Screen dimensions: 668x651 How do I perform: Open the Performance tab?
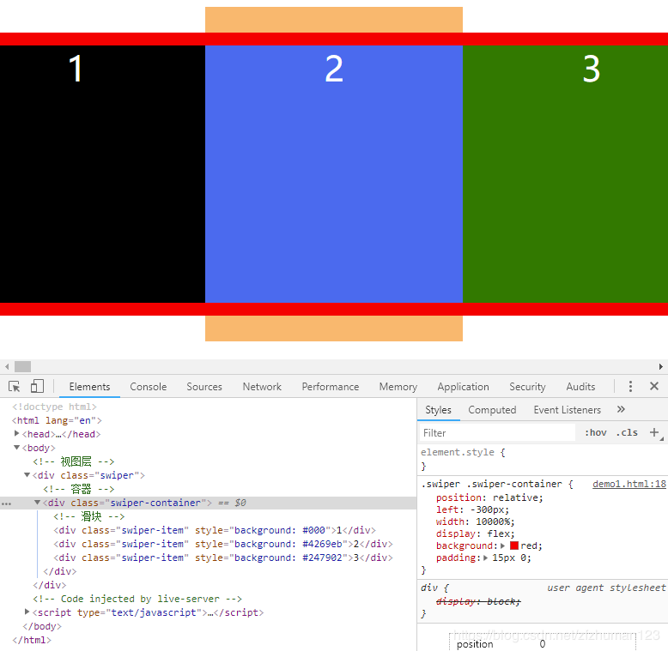(331, 386)
